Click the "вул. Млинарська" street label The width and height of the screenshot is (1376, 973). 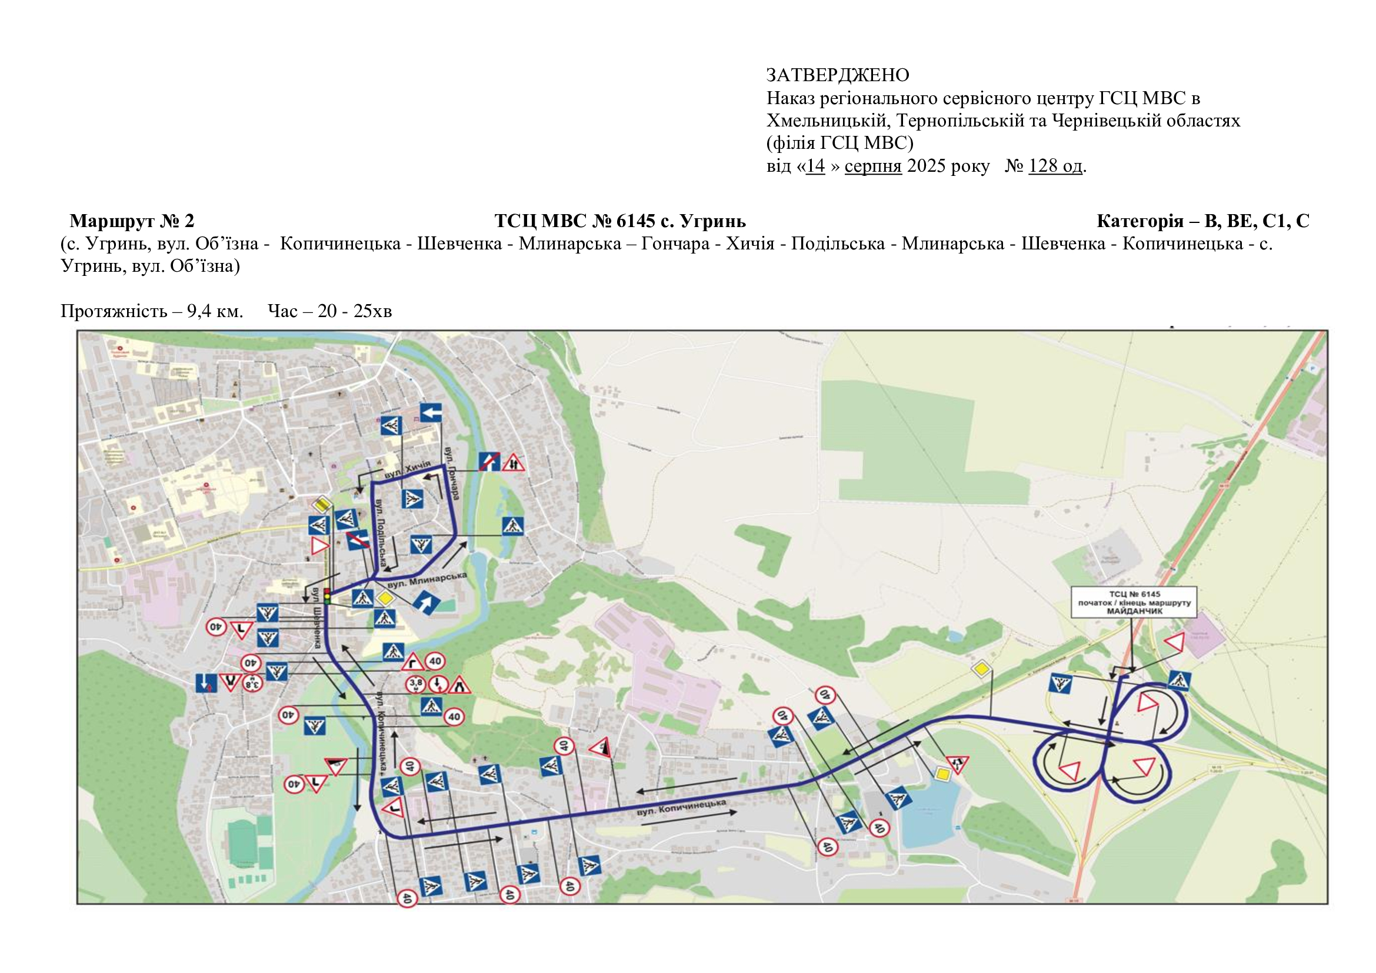(x=427, y=579)
